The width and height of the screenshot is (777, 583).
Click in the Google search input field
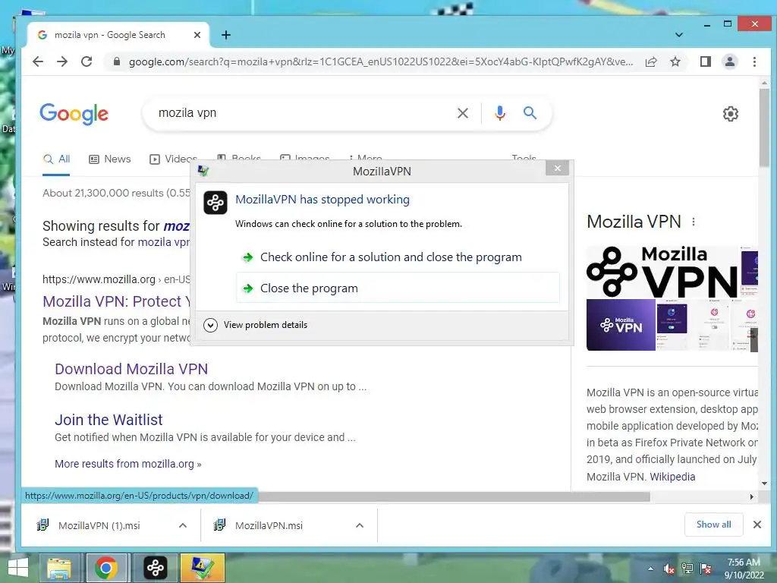point(302,113)
